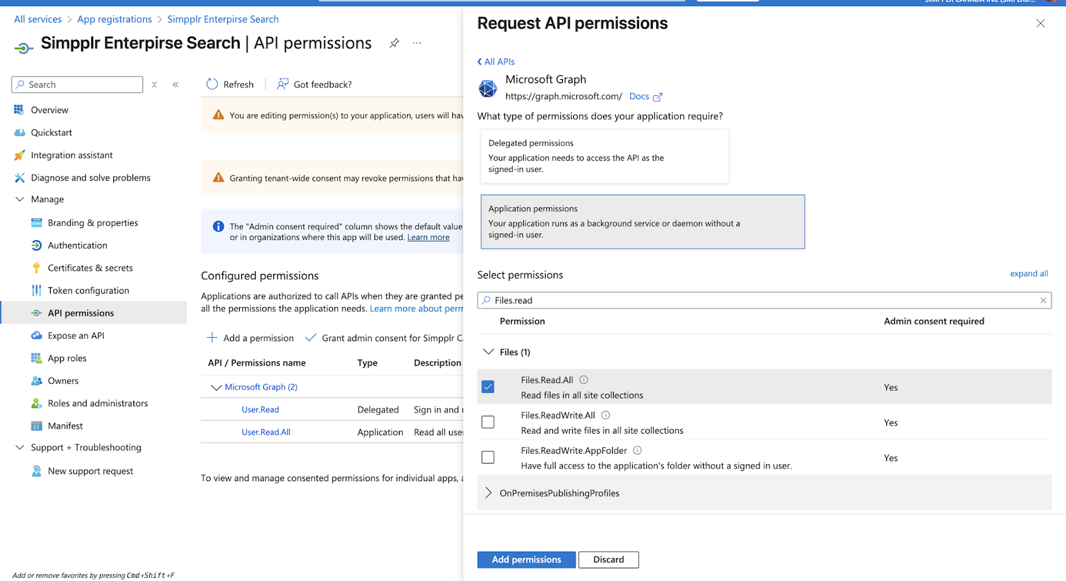Collapse the Manage section in sidebar

coord(20,199)
